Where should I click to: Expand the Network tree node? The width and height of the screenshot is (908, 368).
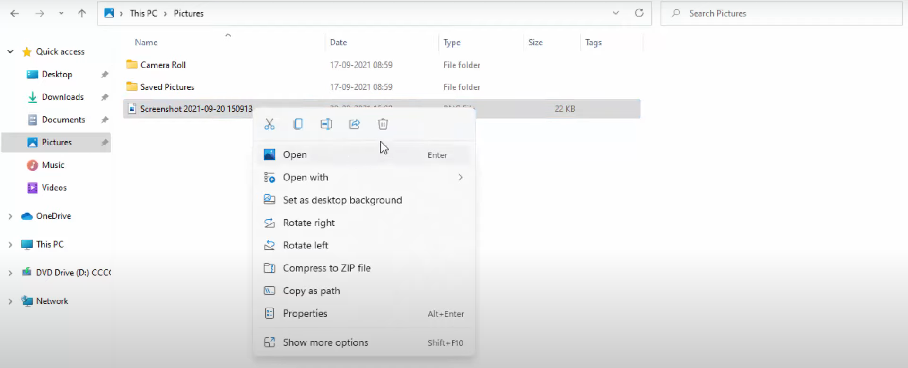pos(10,301)
